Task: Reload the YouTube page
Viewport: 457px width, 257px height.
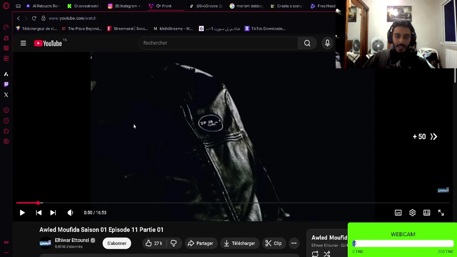Action: click(x=34, y=18)
